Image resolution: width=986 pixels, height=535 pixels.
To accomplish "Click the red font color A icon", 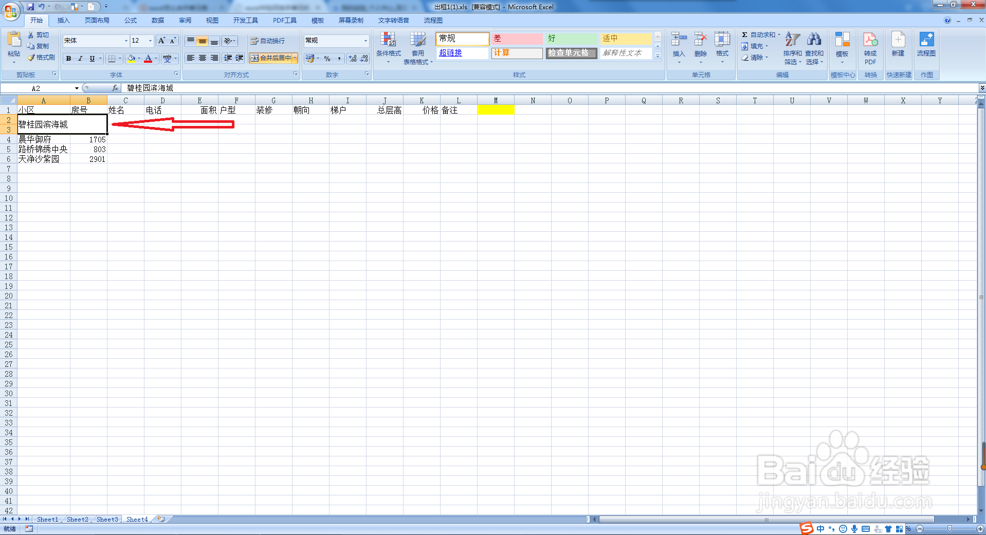I will [148, 59].
